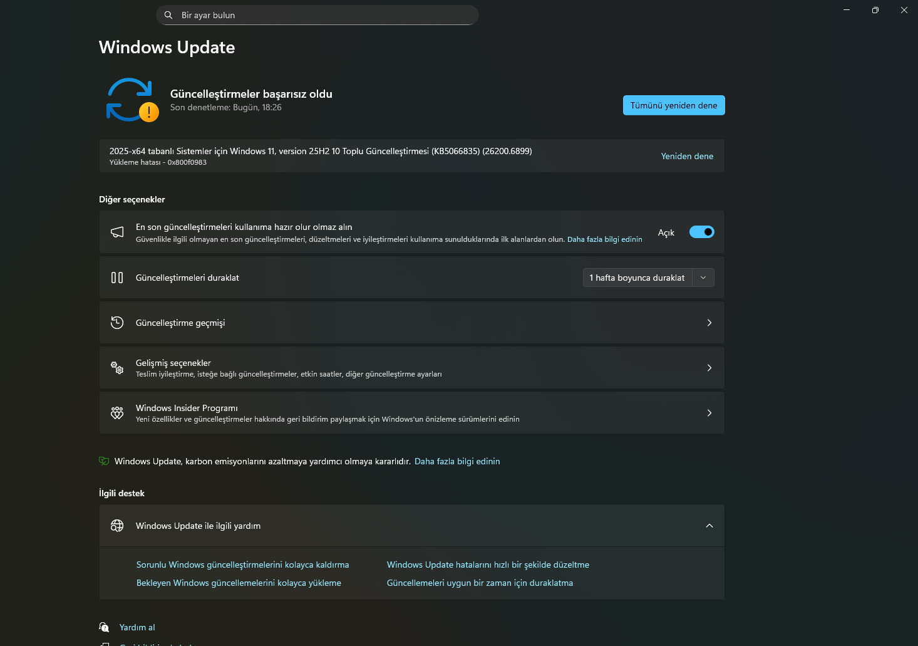Click the 'Yükleme hatası - 0x800f0983' error text
The width and height of the screenshot is (918, 646).
[158, 162]
